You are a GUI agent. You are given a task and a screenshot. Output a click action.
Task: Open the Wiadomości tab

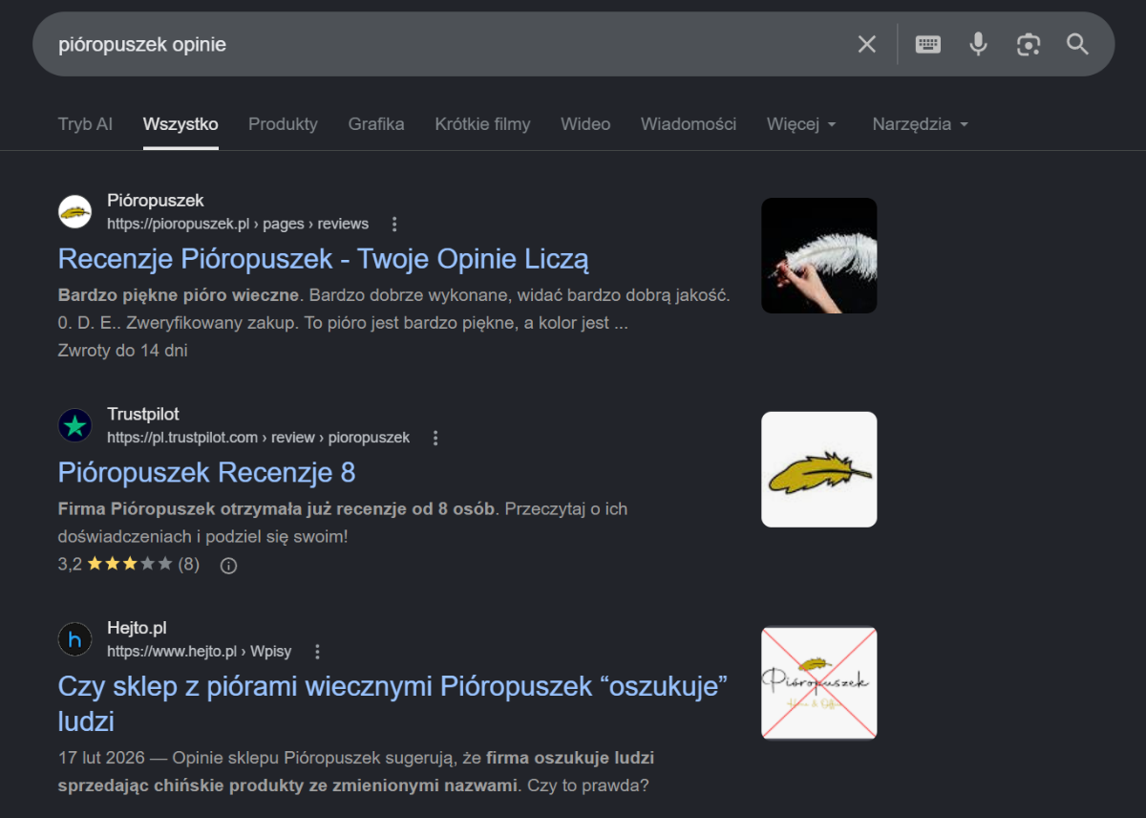[x=689, y=124]
